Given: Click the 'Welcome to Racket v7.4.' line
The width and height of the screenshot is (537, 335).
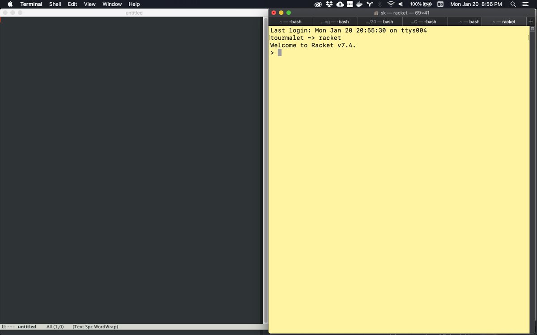Looking at the screenshot, I should click(x=313, y=45).
